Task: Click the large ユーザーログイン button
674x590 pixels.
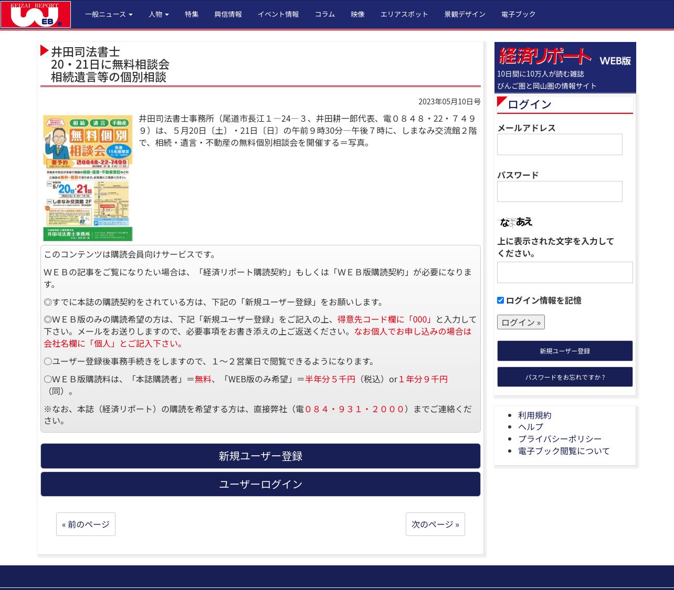Action: 260,484
